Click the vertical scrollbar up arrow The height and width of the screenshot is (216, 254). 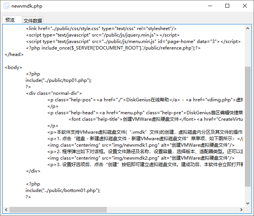click(x=248, y=28)
